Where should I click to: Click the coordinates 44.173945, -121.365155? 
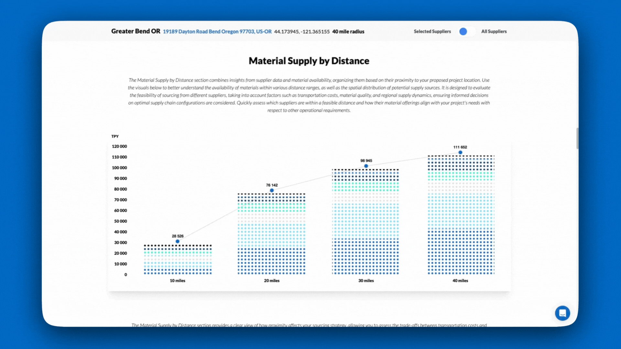click(x=302, y=31)
